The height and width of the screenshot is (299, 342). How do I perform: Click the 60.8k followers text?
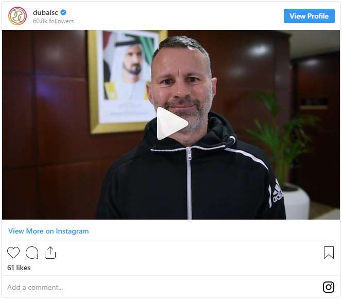tap(53, 21)
